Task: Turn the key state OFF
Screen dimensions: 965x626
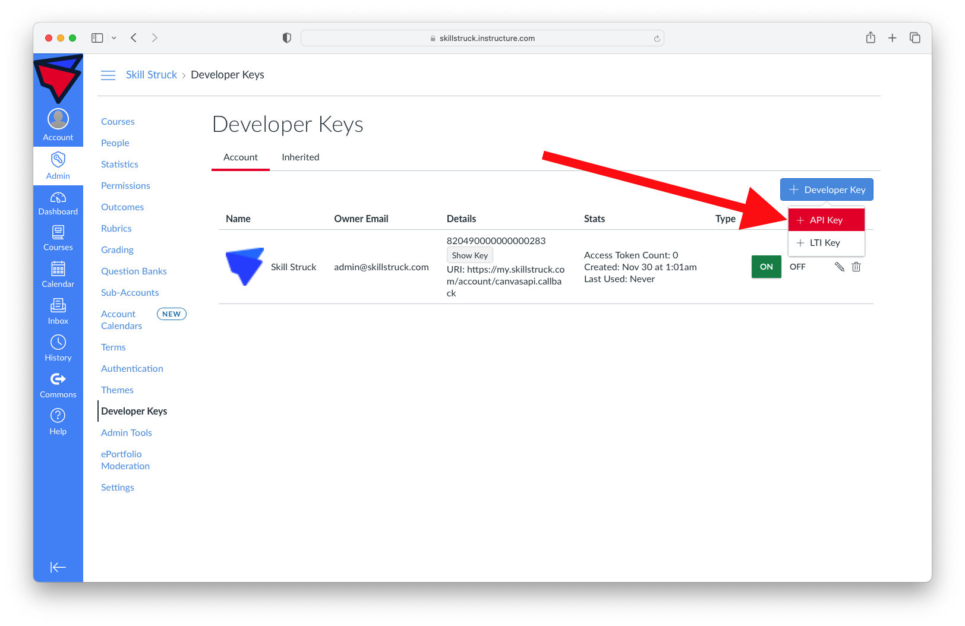Action: click(x=797, y=267)
